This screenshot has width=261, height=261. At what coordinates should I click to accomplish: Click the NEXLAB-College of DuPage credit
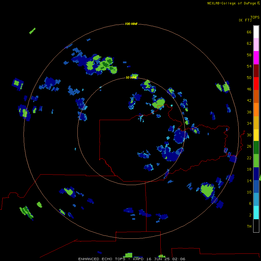coord(231,3)
